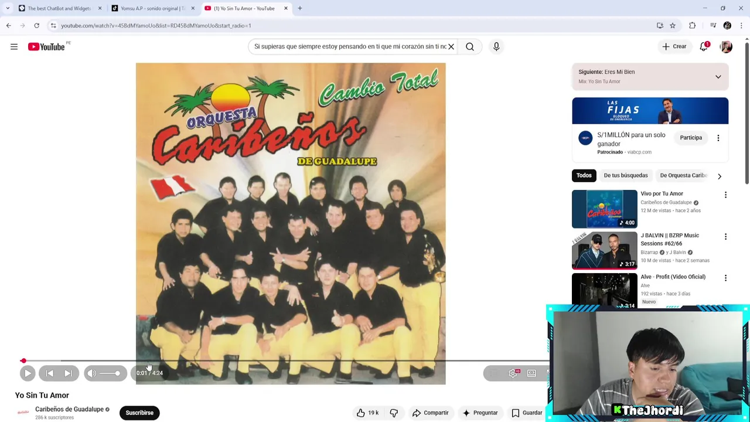Screen dimensions: 750x422
Task: Open the tab search dropdown arrow
Action: pos(8,8)
